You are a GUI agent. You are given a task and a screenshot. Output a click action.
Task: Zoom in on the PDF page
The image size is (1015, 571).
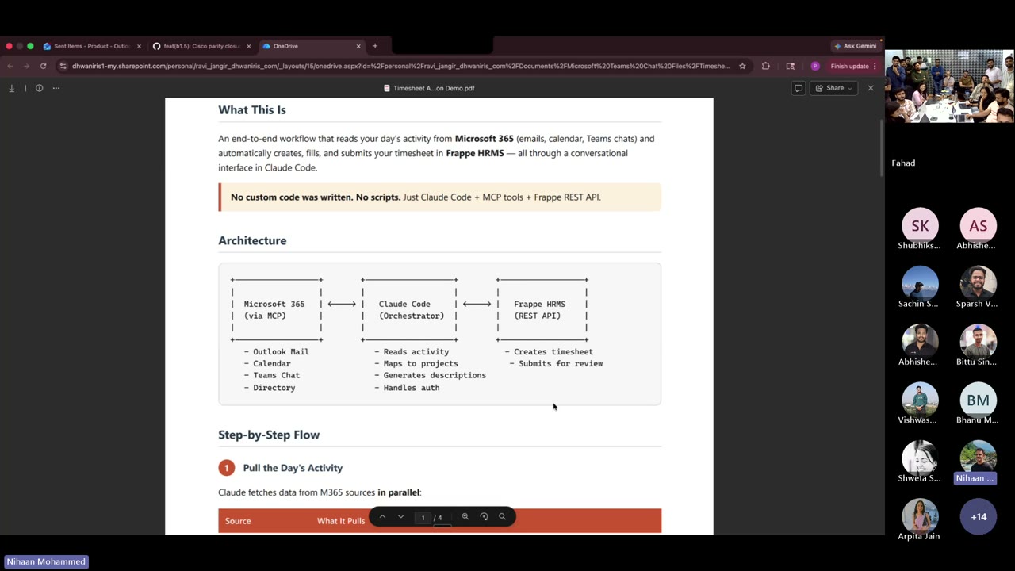tap(465, 516)
